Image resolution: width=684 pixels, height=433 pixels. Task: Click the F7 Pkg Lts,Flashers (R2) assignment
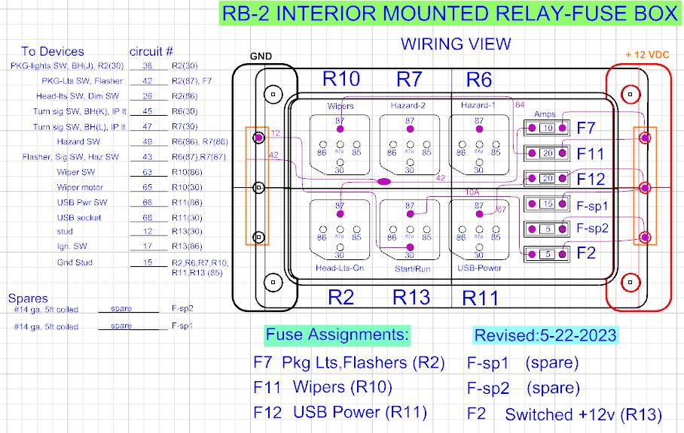click(x=349, y=362)
